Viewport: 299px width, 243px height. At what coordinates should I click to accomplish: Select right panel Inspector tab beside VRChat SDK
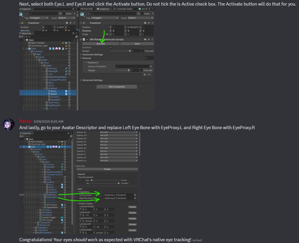pos(103,9)
